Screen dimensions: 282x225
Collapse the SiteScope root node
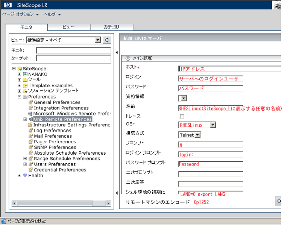pyautogui.click(x=14, y=68)
